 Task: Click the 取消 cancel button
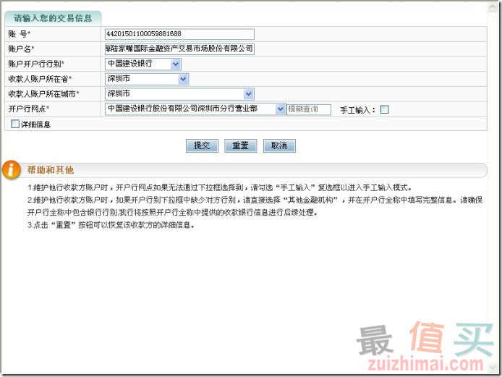click(x=279, y=145)
